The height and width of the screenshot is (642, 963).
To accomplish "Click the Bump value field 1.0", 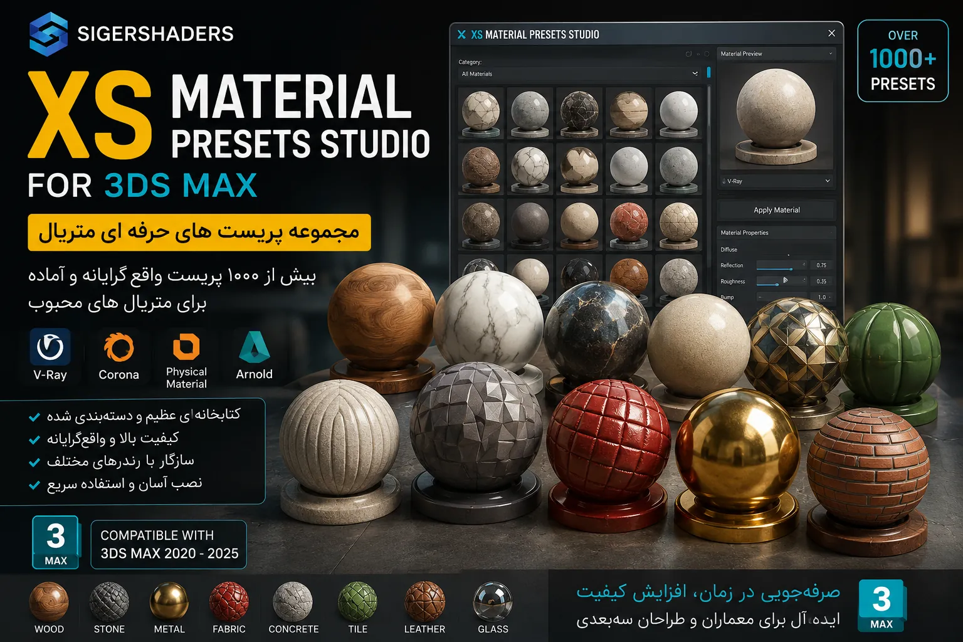I will tap(821, 297).
